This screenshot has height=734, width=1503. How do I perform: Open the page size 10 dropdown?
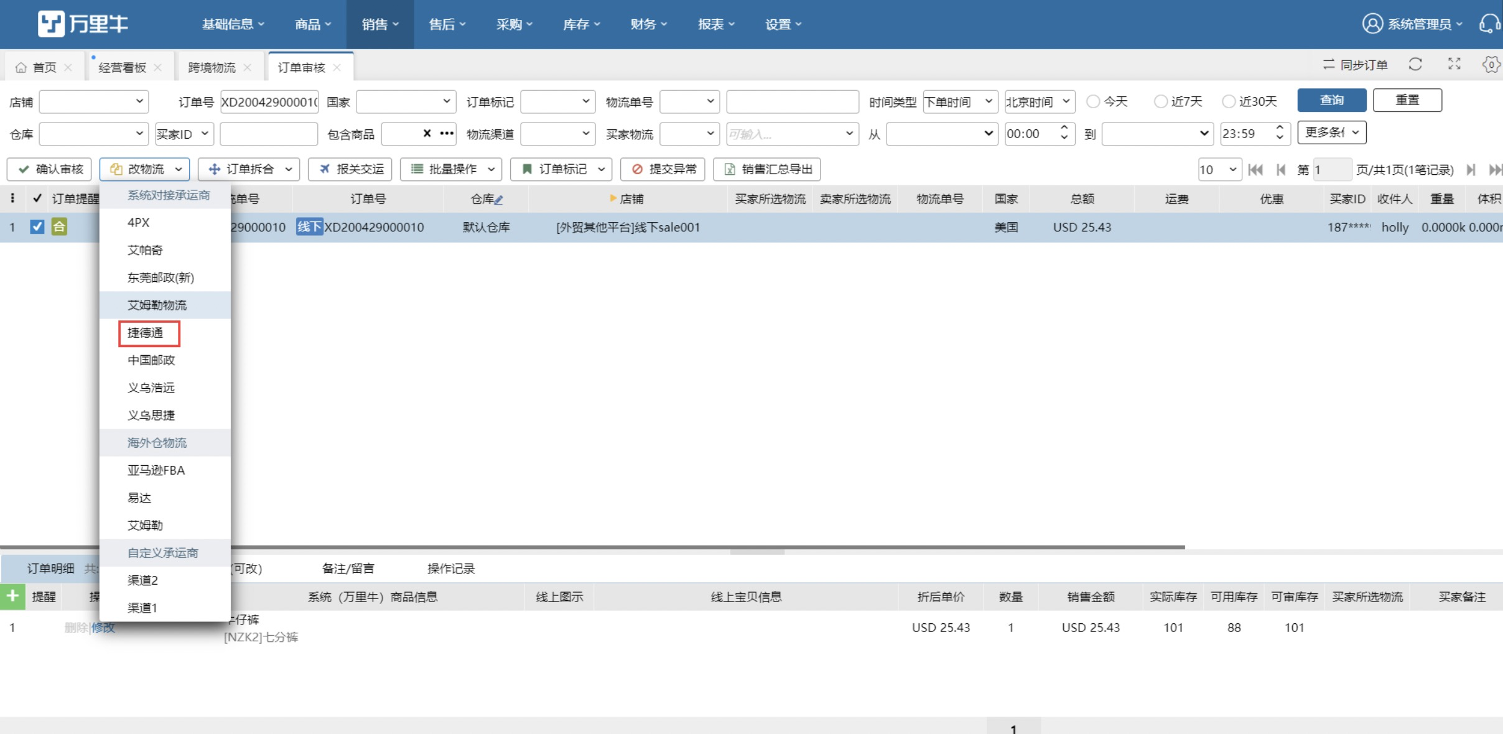1219,169
